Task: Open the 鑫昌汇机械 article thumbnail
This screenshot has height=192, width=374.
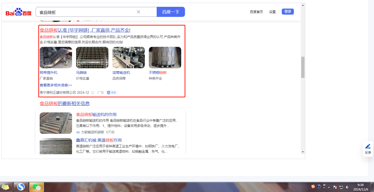Action: pyautogui.click(x=56, y=146)
